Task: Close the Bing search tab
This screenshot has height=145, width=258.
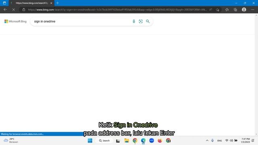Action: click(51, 3)
